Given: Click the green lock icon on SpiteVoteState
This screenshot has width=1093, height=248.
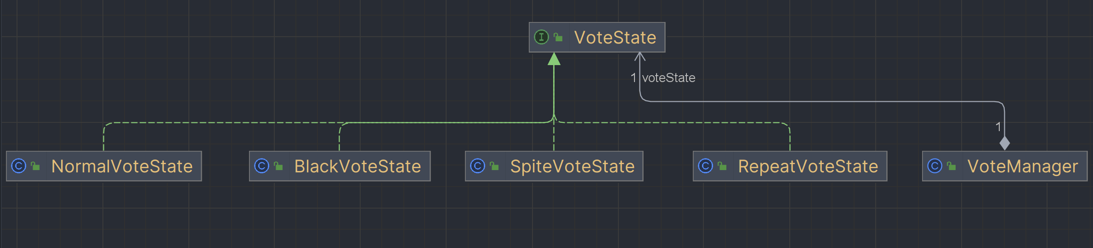Looking at the screenshot, I should [x=494, y=166].
